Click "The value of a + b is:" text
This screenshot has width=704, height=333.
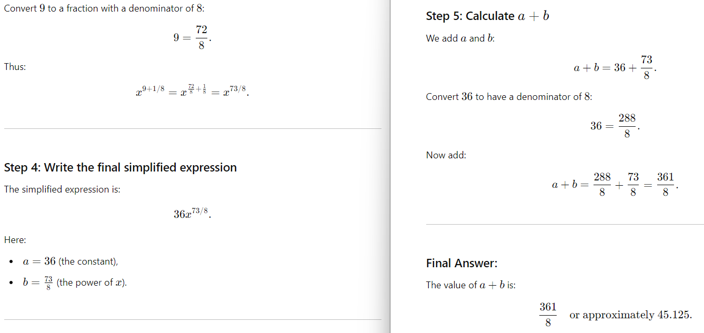[471, 285]
